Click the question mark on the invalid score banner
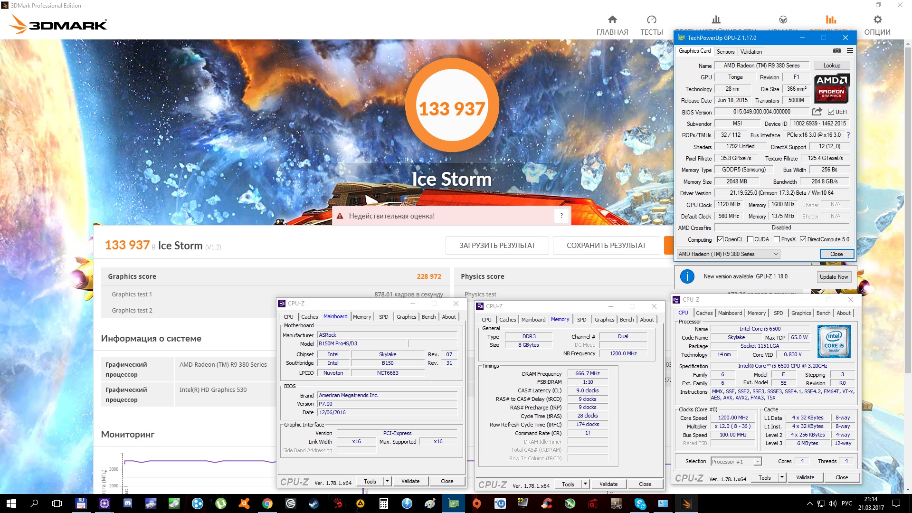Viewport: 912px width, 513px height. click(x=561, y=216)
